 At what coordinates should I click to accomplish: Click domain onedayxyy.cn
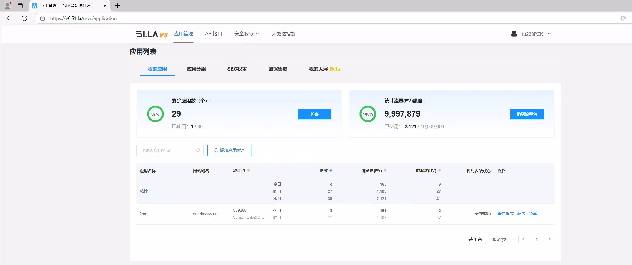coord(205,214)
